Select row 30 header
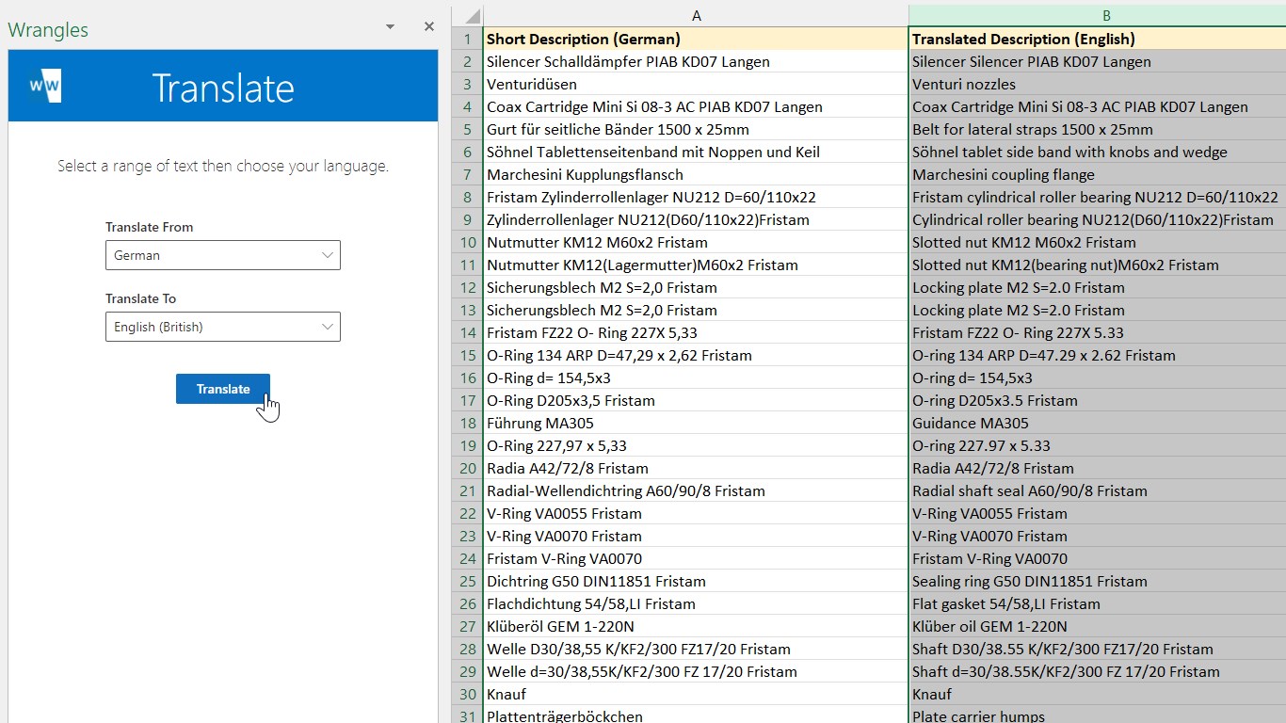Screen dimensions: 1286x723 click(467, 695)
